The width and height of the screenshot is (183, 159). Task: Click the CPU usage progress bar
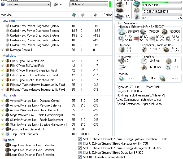[162, 2]
